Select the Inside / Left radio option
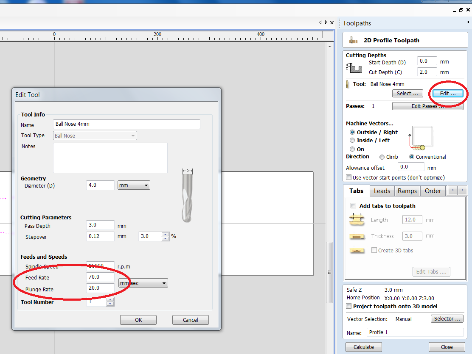The width and height of the screenshot is (472, 354). pyautogui.click(x=352, y=140)
